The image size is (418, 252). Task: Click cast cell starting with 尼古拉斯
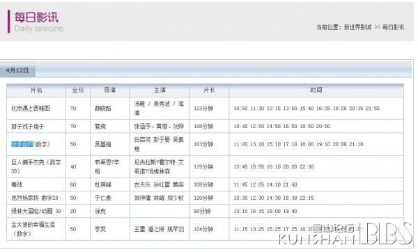[159, 166]
